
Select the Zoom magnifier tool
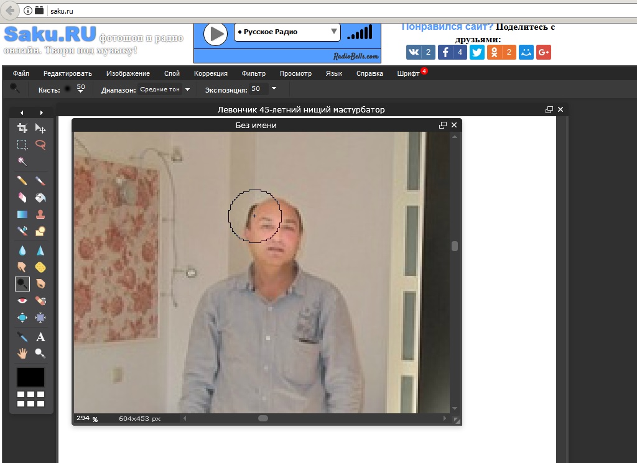(x=40, y=354)
